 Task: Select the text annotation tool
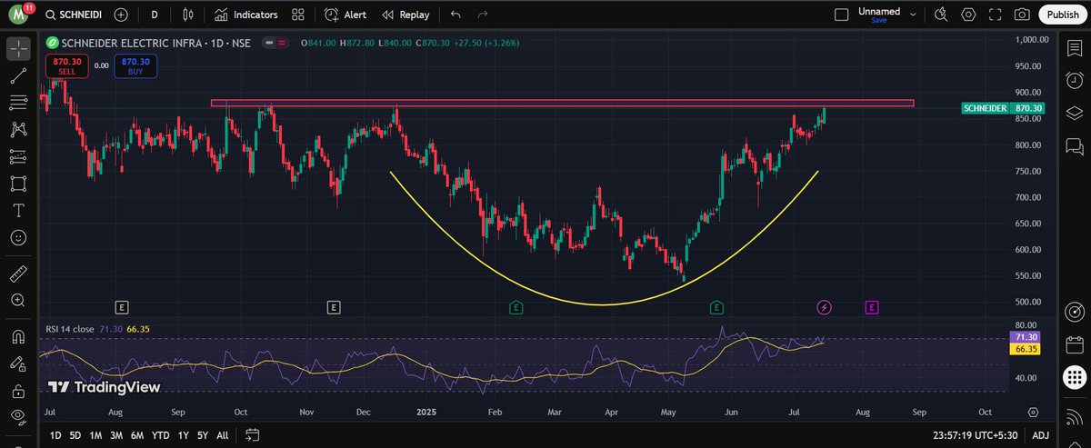pyautogui.click(x=17, y=211)
